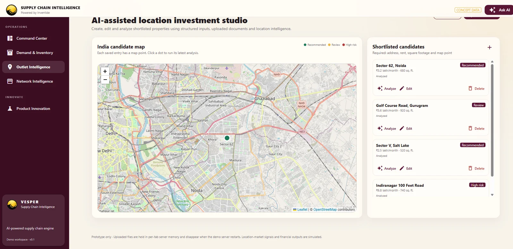Screen dimensions: 513x249
Task: Click the sparkle icon in Ask AI
Action: [x=492, y=10]
